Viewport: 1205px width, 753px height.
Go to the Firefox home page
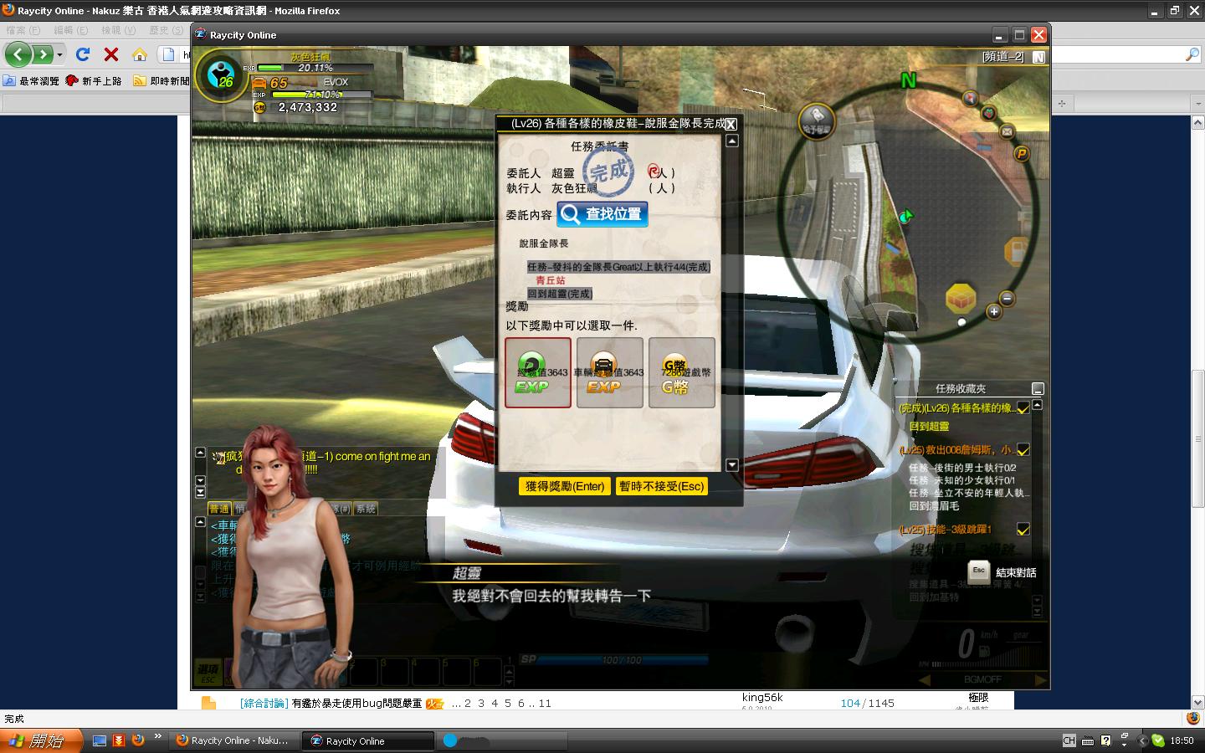coord(140,54)
